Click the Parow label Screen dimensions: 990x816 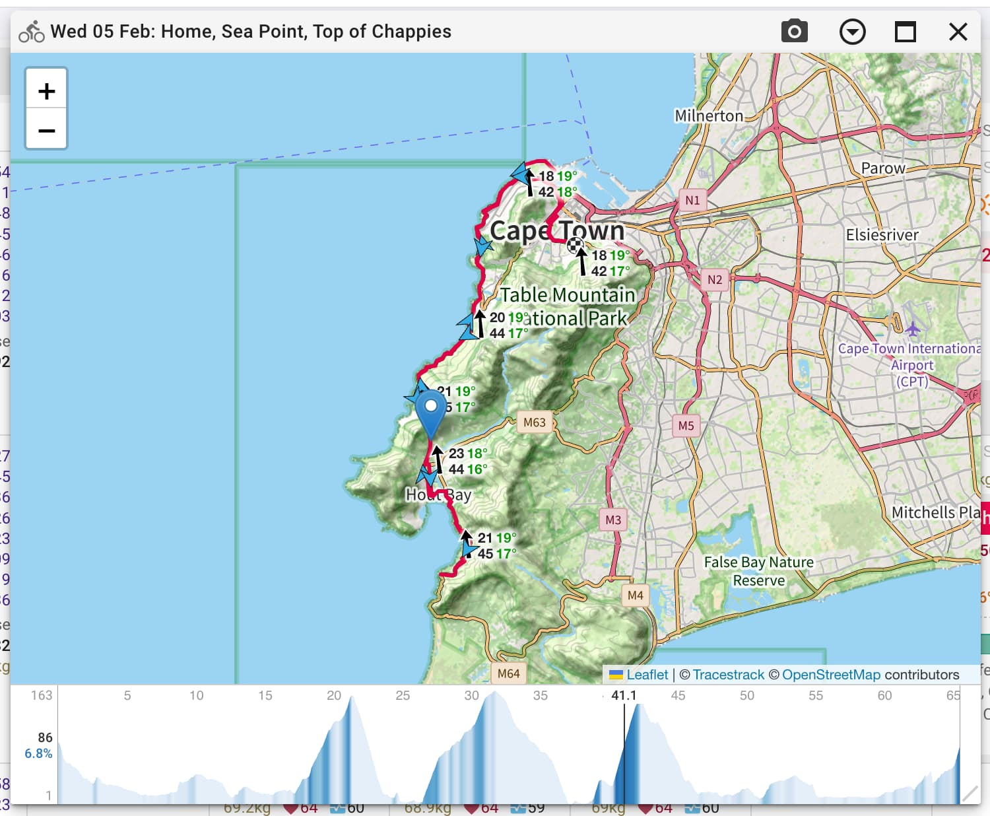(883, 168)
